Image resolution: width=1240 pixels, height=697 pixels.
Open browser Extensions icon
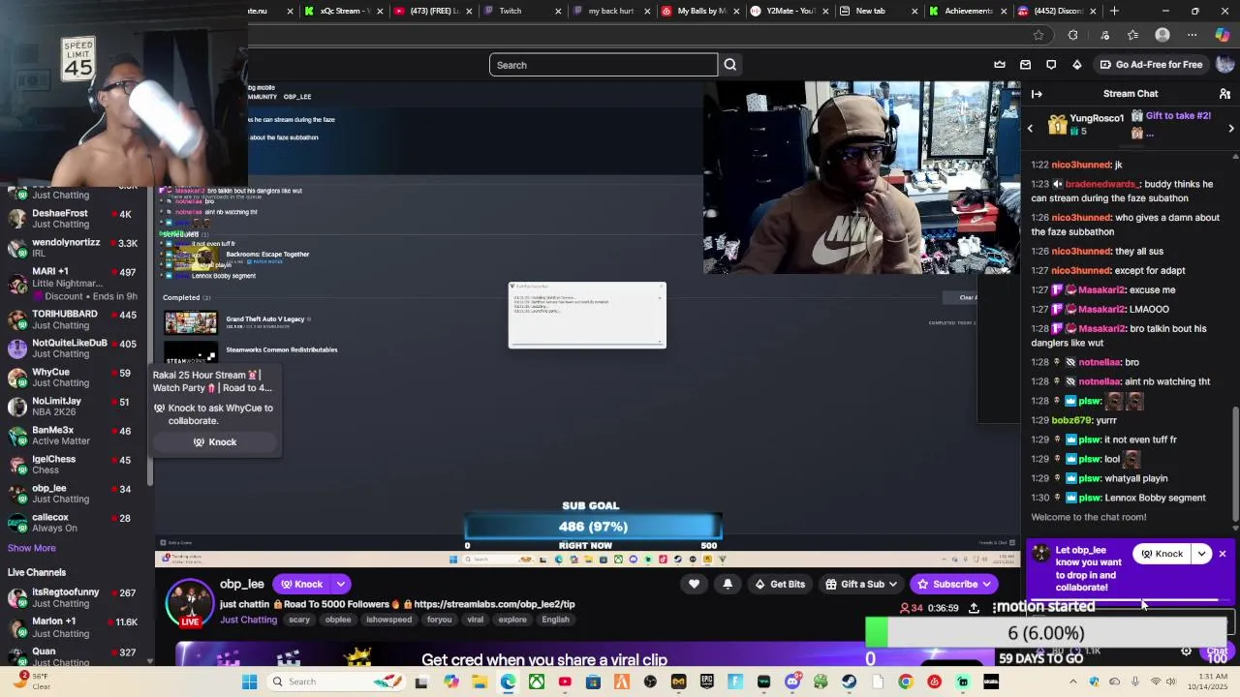(1072, 35)
